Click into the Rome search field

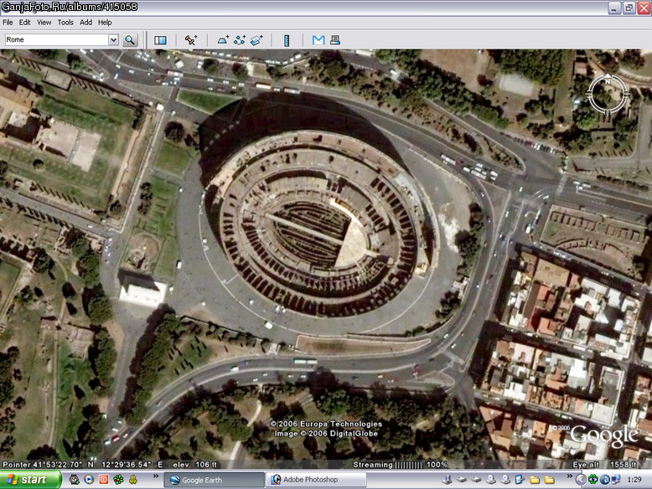pyautogui.click(x=56, y=40)
